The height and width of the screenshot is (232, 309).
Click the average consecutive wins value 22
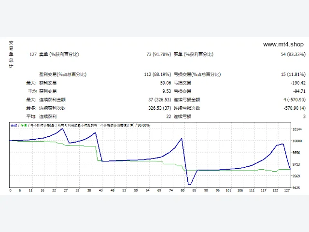[169, 116]
